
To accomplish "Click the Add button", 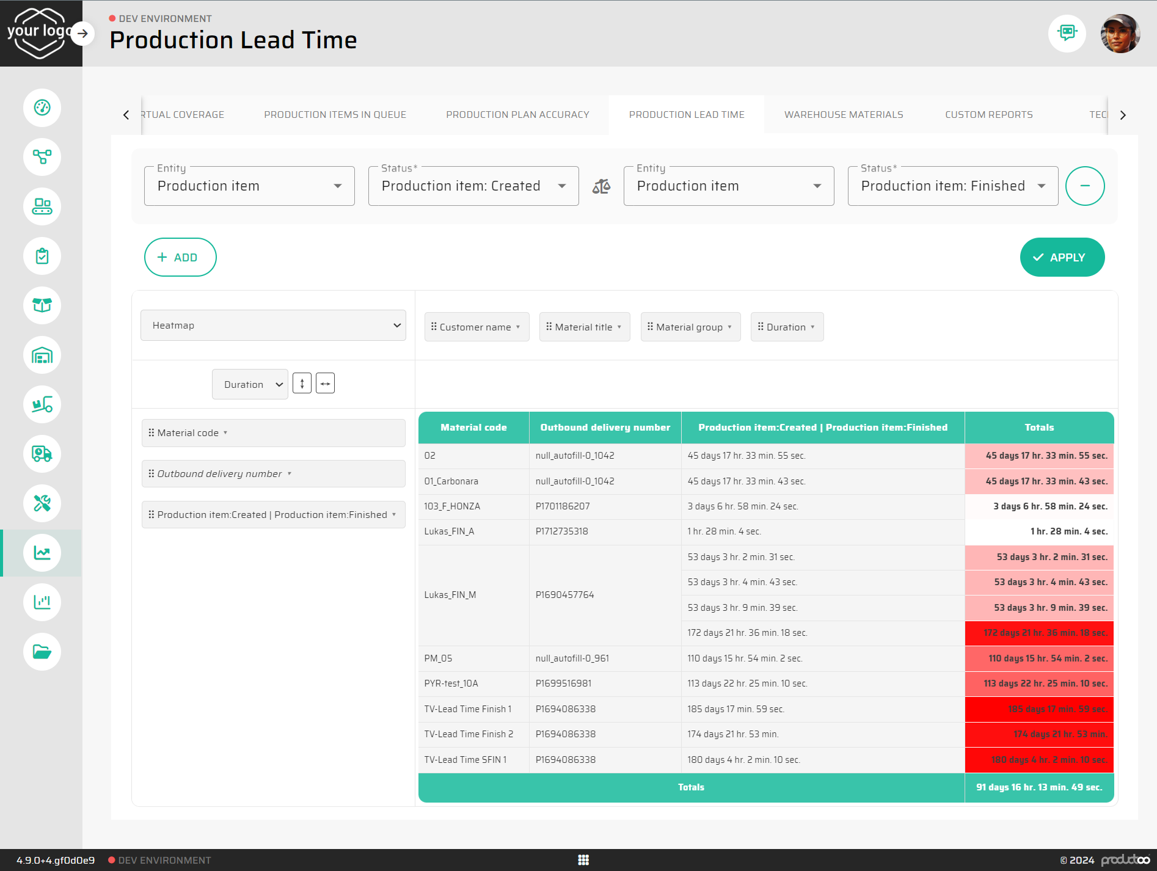I will (180, 257).
